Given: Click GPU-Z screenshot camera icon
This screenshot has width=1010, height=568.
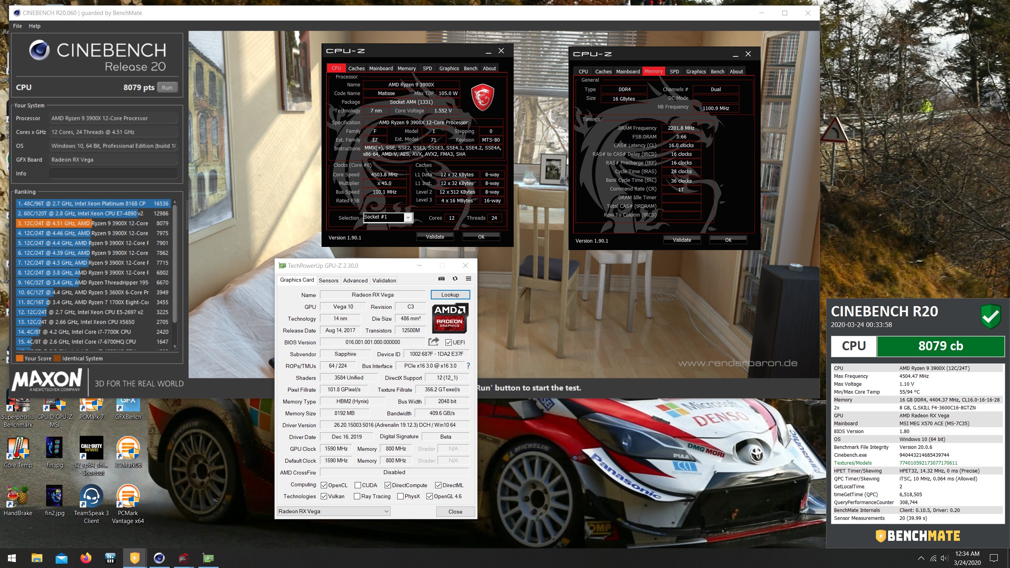Looking at the screenshot, I should pos(441,278).
